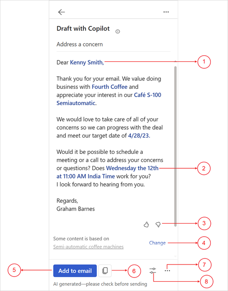Open the adjust draft sliders icon
The height and width of the screenshot is (291, 228).
[x=153, y=271]
